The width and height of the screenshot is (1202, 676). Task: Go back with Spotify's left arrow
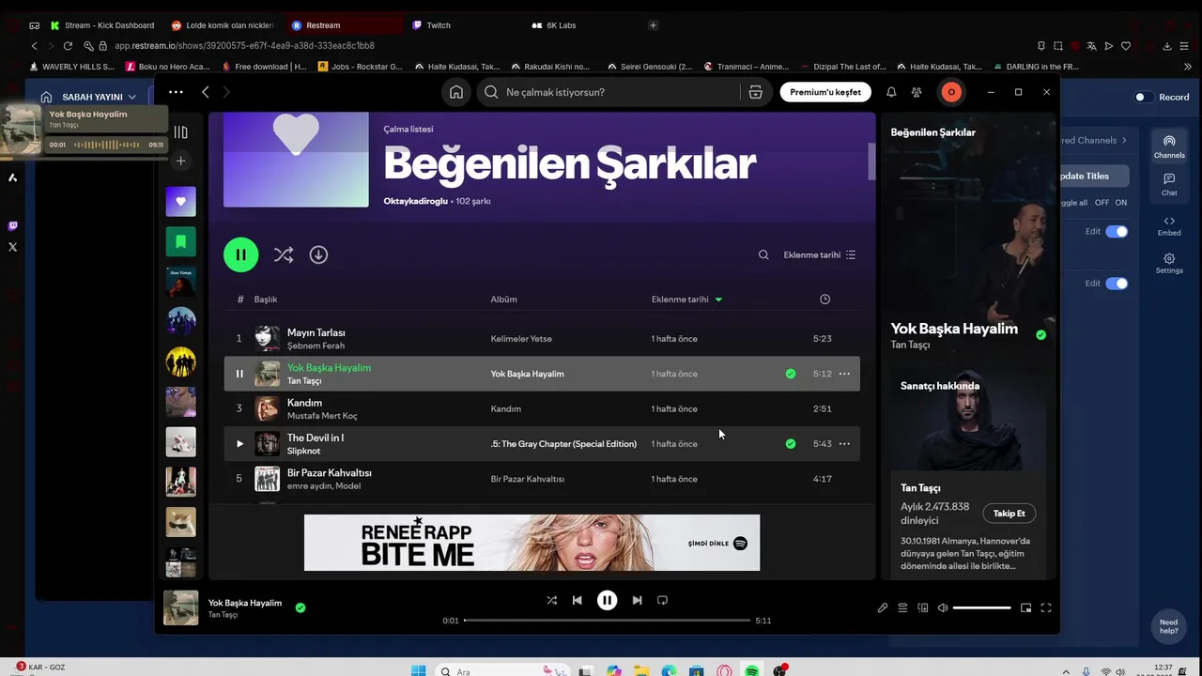(205, 92)
